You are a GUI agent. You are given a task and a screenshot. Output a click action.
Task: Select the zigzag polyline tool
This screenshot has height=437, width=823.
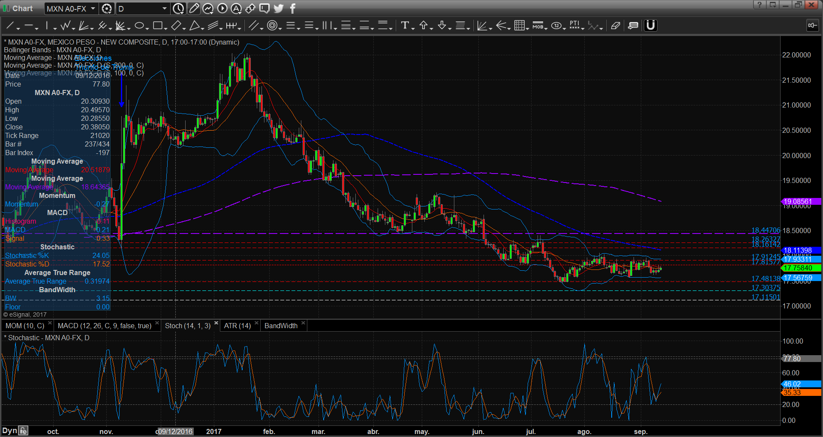point(65,26)
